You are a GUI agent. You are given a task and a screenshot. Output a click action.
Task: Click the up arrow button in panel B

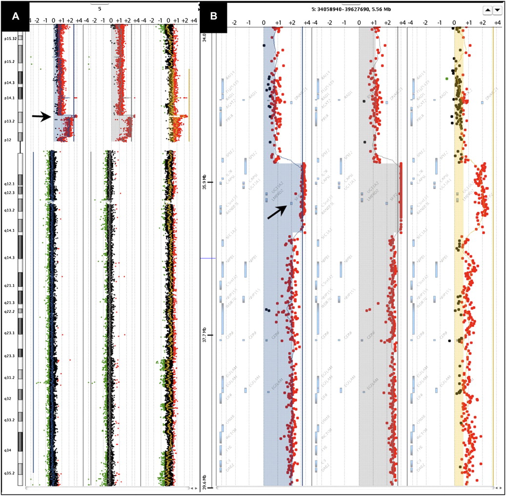(487, 10)
